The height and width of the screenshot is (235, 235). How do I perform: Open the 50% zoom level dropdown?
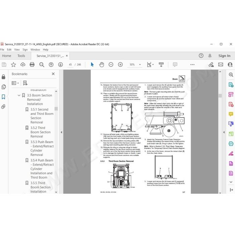tap(140, 64)
